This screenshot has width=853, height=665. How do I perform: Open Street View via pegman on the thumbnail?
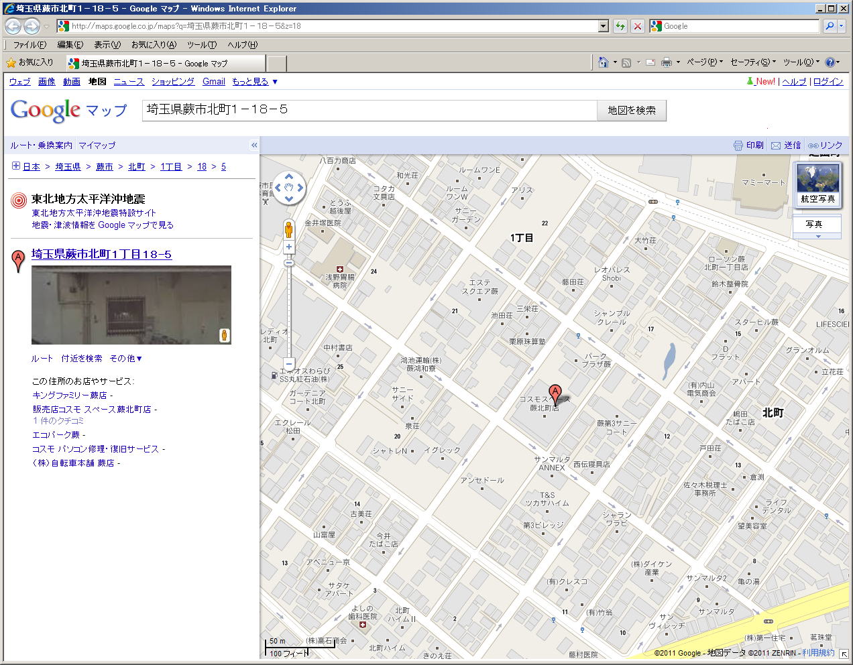(224, 335)
